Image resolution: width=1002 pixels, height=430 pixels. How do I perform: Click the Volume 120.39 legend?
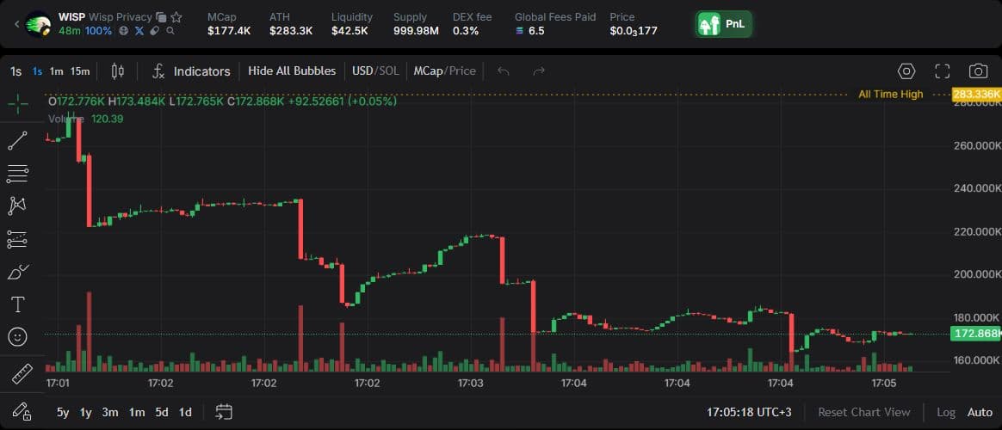click(85, 119)
